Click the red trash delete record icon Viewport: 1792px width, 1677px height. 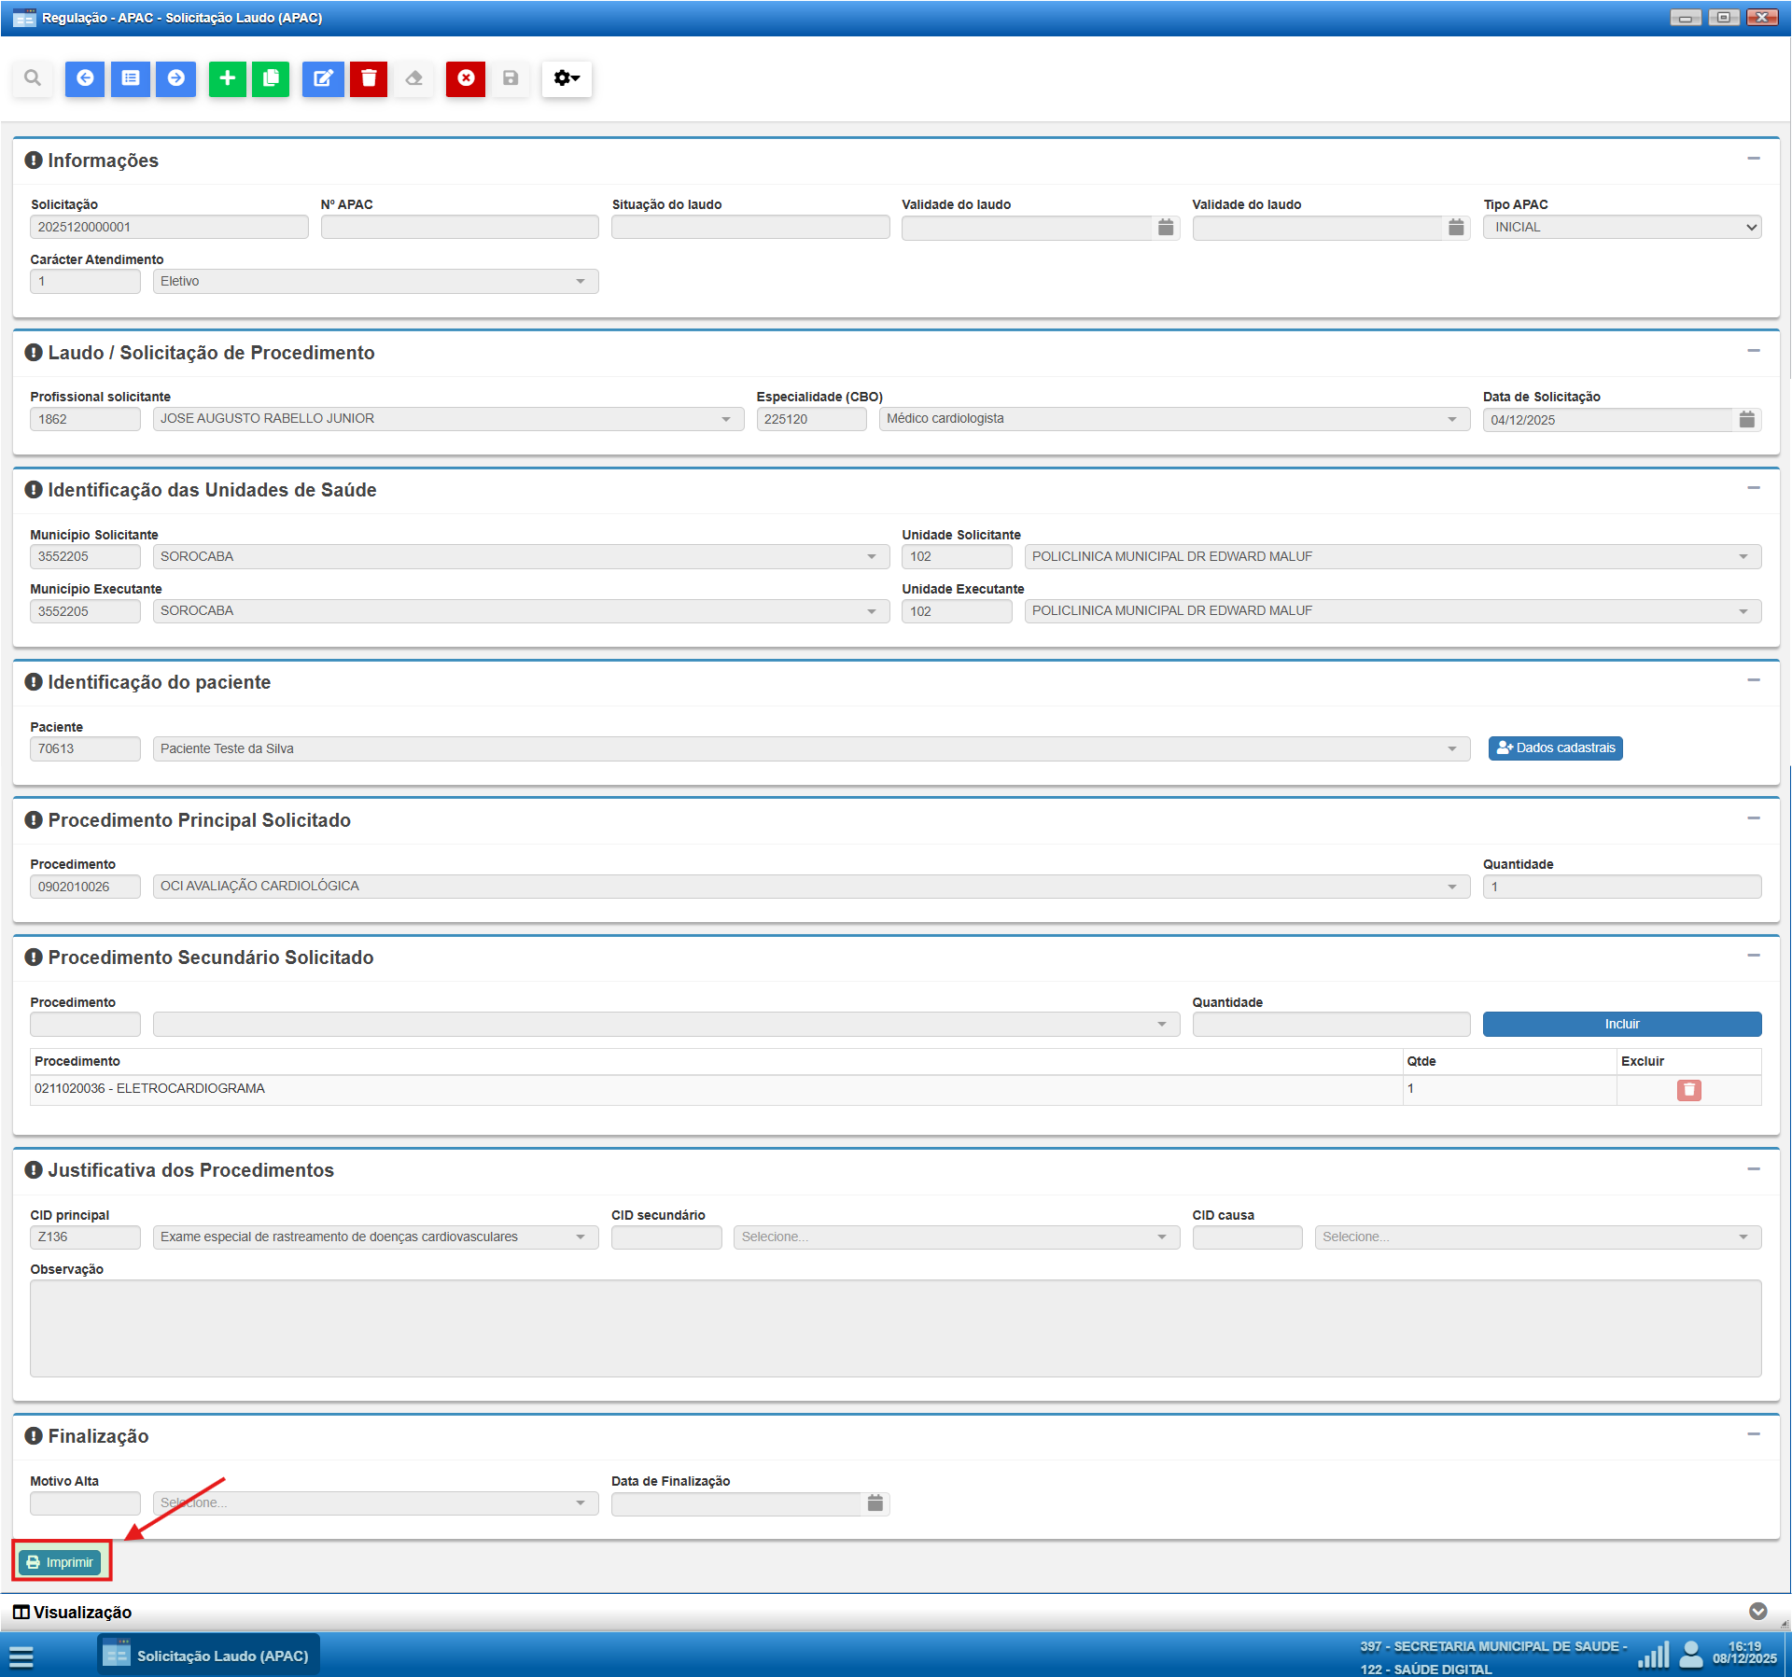click(x=369, y=78)
